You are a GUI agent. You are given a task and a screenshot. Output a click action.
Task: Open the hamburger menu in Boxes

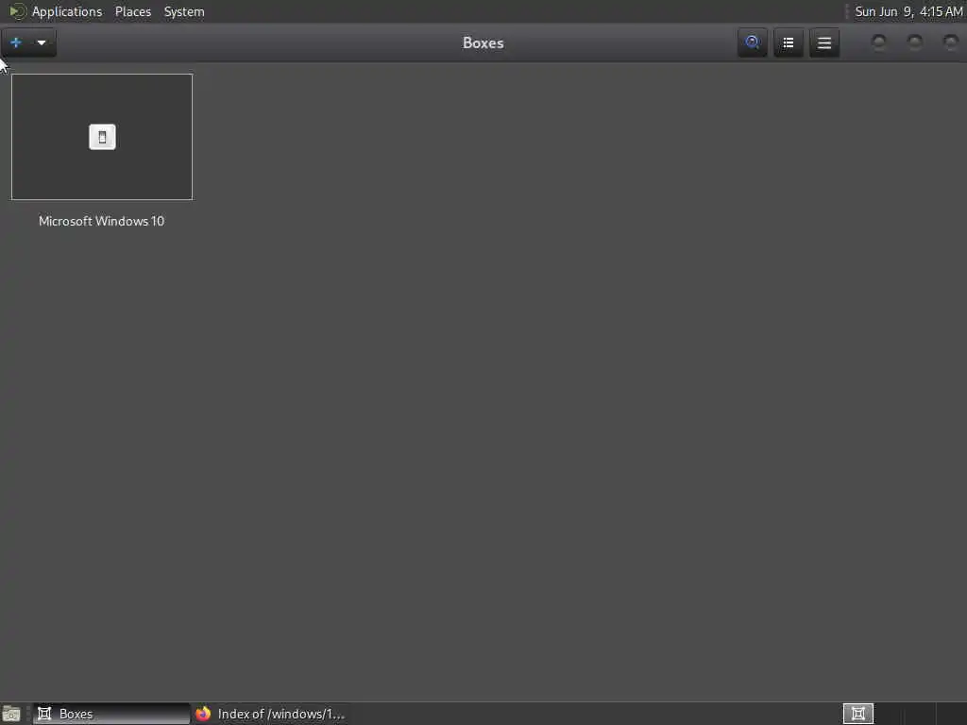point(823,42)
